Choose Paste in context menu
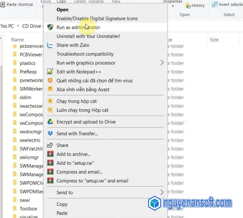 tap(62, 213)
